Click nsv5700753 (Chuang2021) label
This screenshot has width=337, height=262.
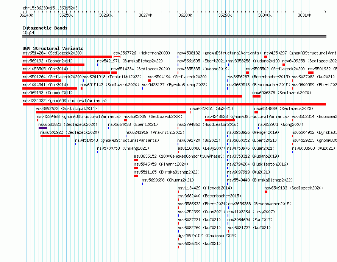[x=123, y=148]
